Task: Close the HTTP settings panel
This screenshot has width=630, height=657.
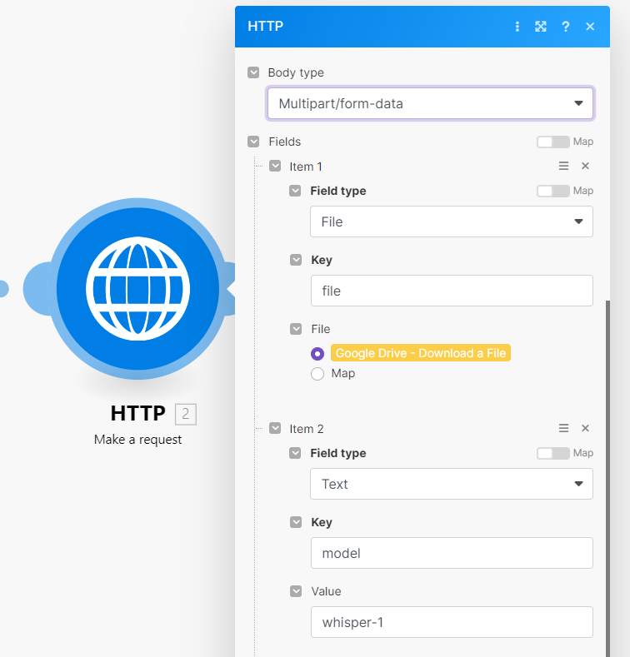Action: (590, 27)
